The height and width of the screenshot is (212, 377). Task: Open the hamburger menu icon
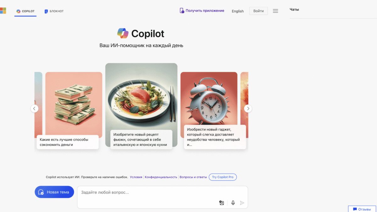[x=276, y=11]
